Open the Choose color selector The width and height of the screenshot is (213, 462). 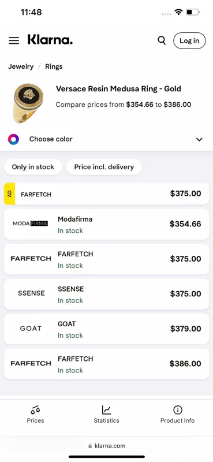106,139
